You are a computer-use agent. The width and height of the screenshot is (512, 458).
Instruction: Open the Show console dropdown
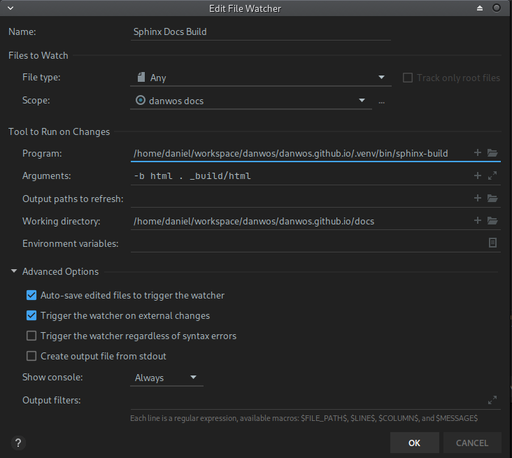coord(167,378)
